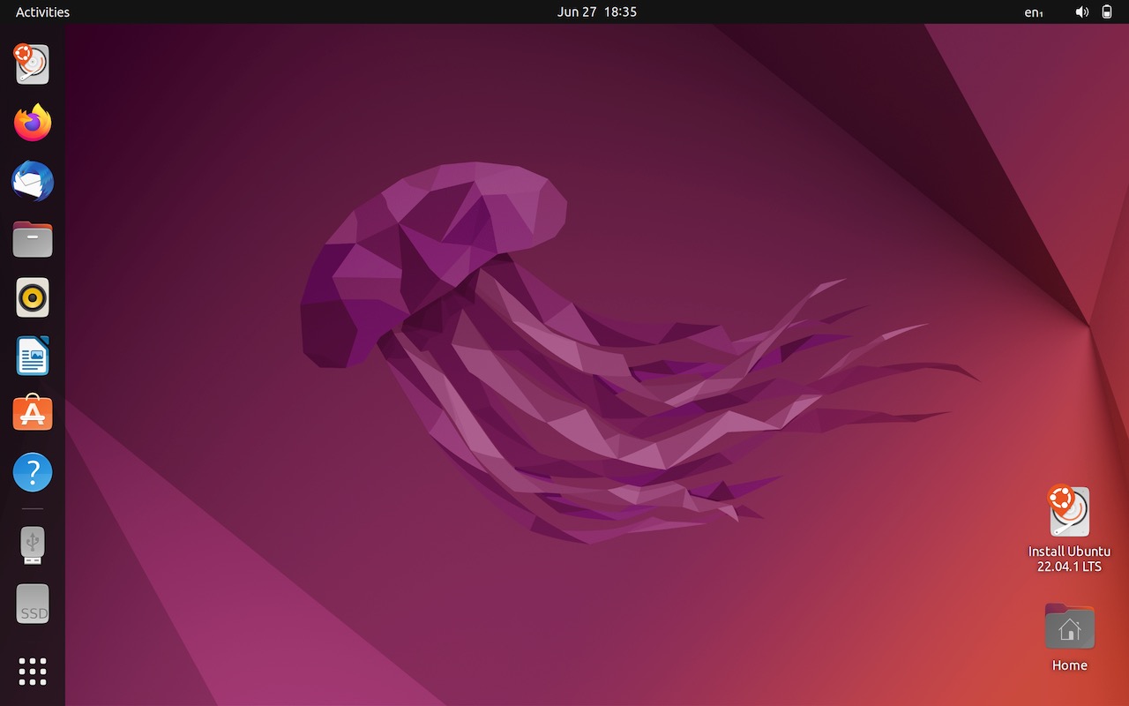Screen dimensions: 1129x706
Task: Click the "Home" desktop label
Action: [1069, 665]
